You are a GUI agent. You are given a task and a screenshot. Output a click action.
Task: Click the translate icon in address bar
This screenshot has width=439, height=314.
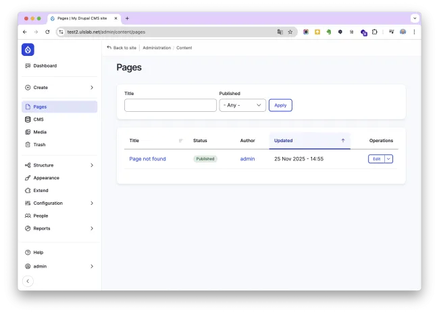(x=280, y=32)
